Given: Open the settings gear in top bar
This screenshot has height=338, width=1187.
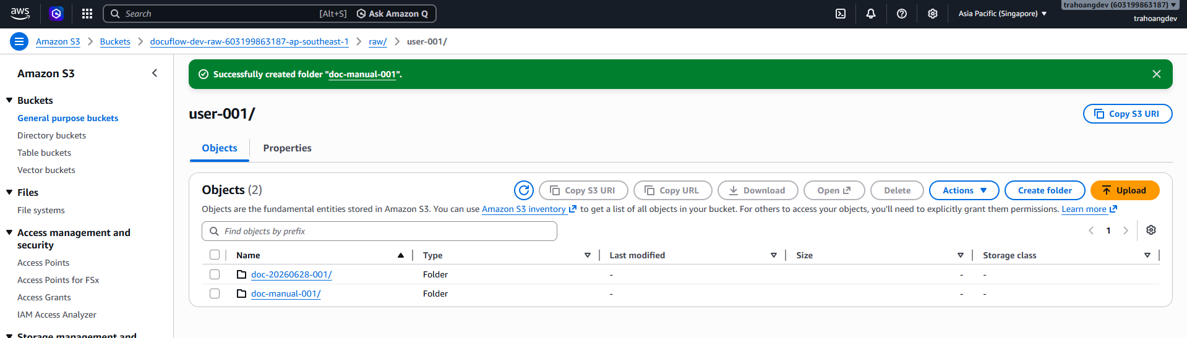Looking at the screenshot, I should pos(933,14).
